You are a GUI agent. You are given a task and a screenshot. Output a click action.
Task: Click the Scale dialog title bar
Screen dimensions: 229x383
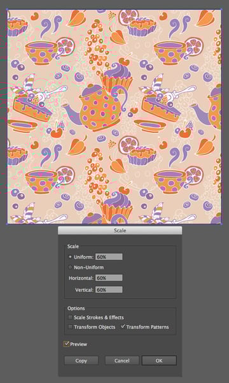[120, 230]
